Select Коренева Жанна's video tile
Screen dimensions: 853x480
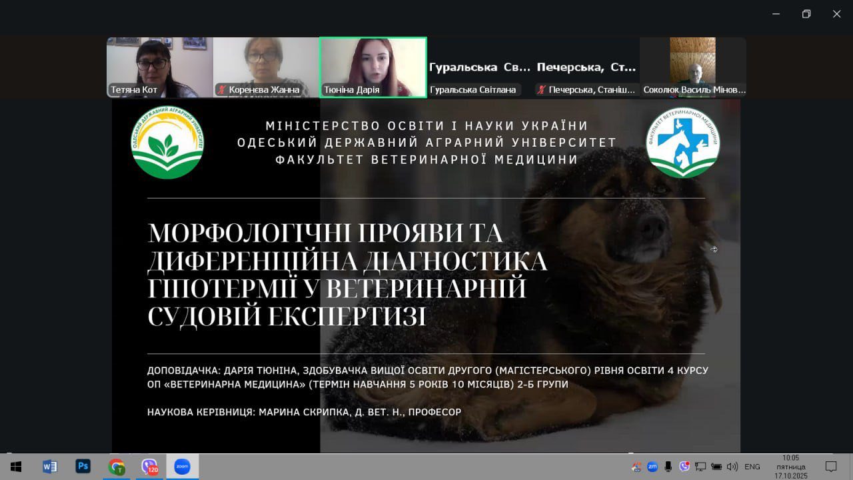coord(266,67)
